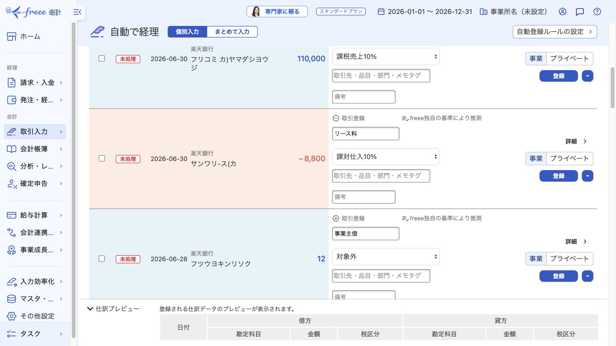Viewport: 616px width, 346px height.
Task: Open 自動登録ルールの設定
Action: (x=555, y=32)
